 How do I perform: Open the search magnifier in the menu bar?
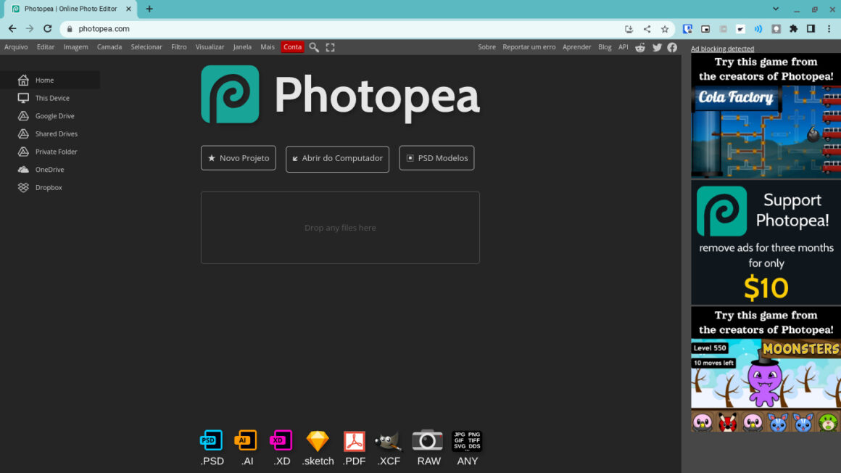314,46
